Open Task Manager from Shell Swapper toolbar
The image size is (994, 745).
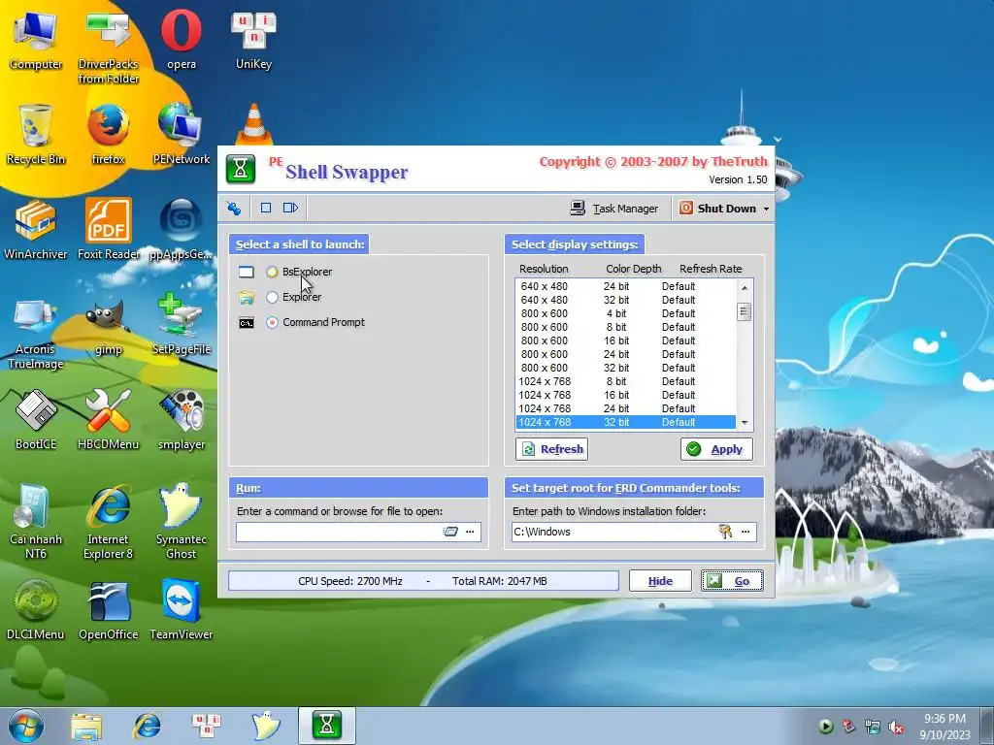pyautogui.click(x=614, y=209)
